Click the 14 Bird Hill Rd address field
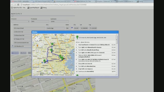The image size is (164, 92). 23,32
